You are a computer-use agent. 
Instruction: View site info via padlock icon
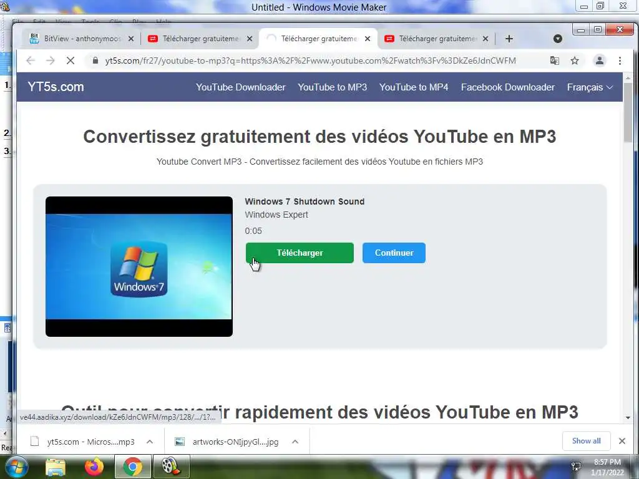click(95, 60)
